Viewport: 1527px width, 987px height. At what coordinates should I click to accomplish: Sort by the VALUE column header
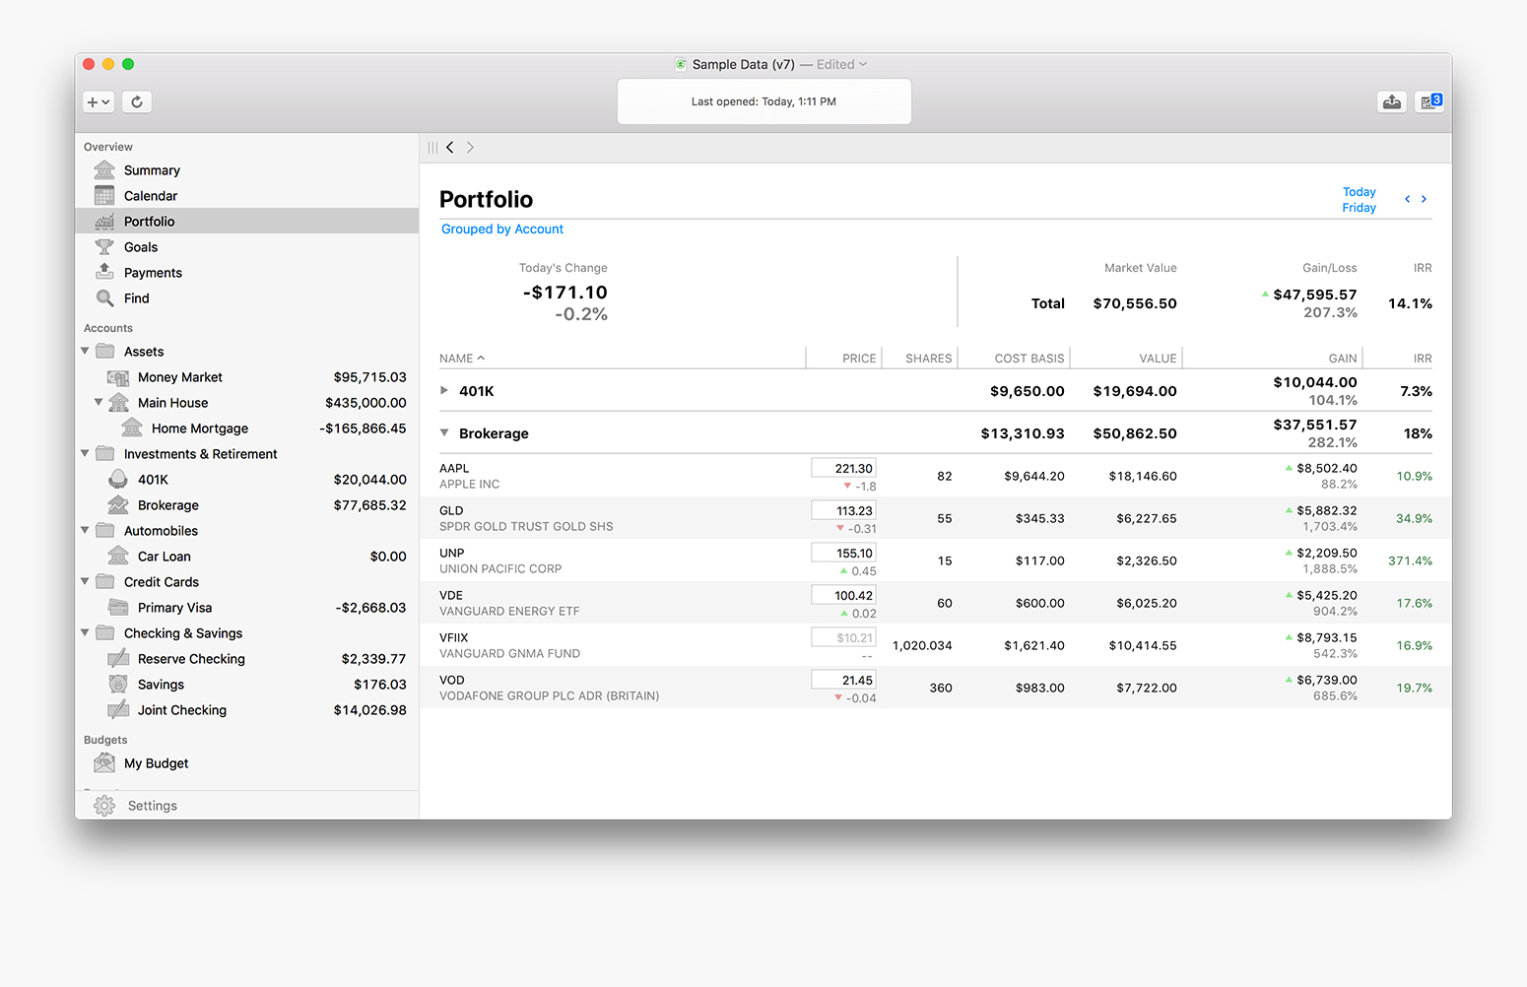point(1158,359)
